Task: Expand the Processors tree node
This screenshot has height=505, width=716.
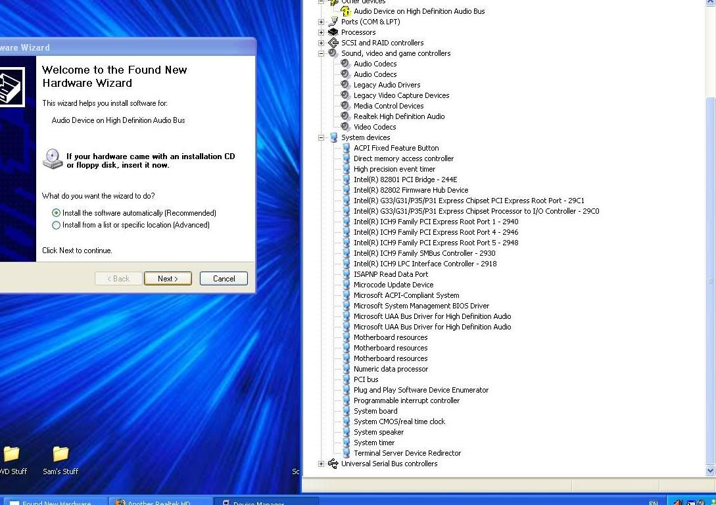Action: click(x=322, y=32)
